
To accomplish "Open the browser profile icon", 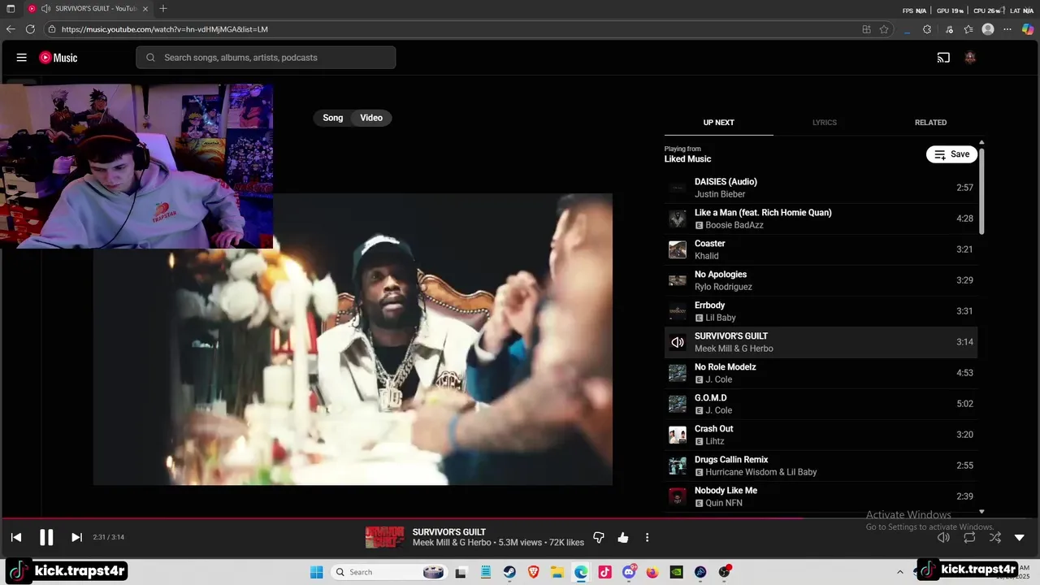I will [988, 29].
